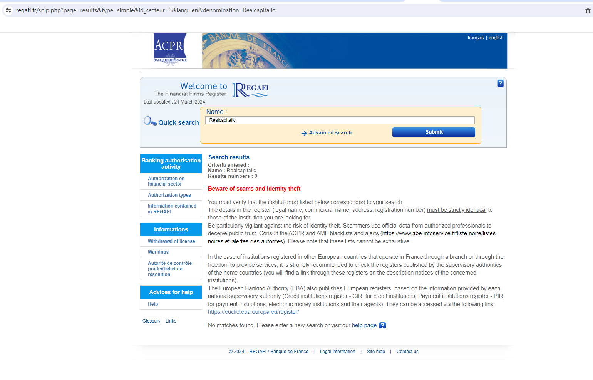The width and height of the screenshot is (593, 380).
Task: Click the Advices for help header
Action: pos(171,292)
